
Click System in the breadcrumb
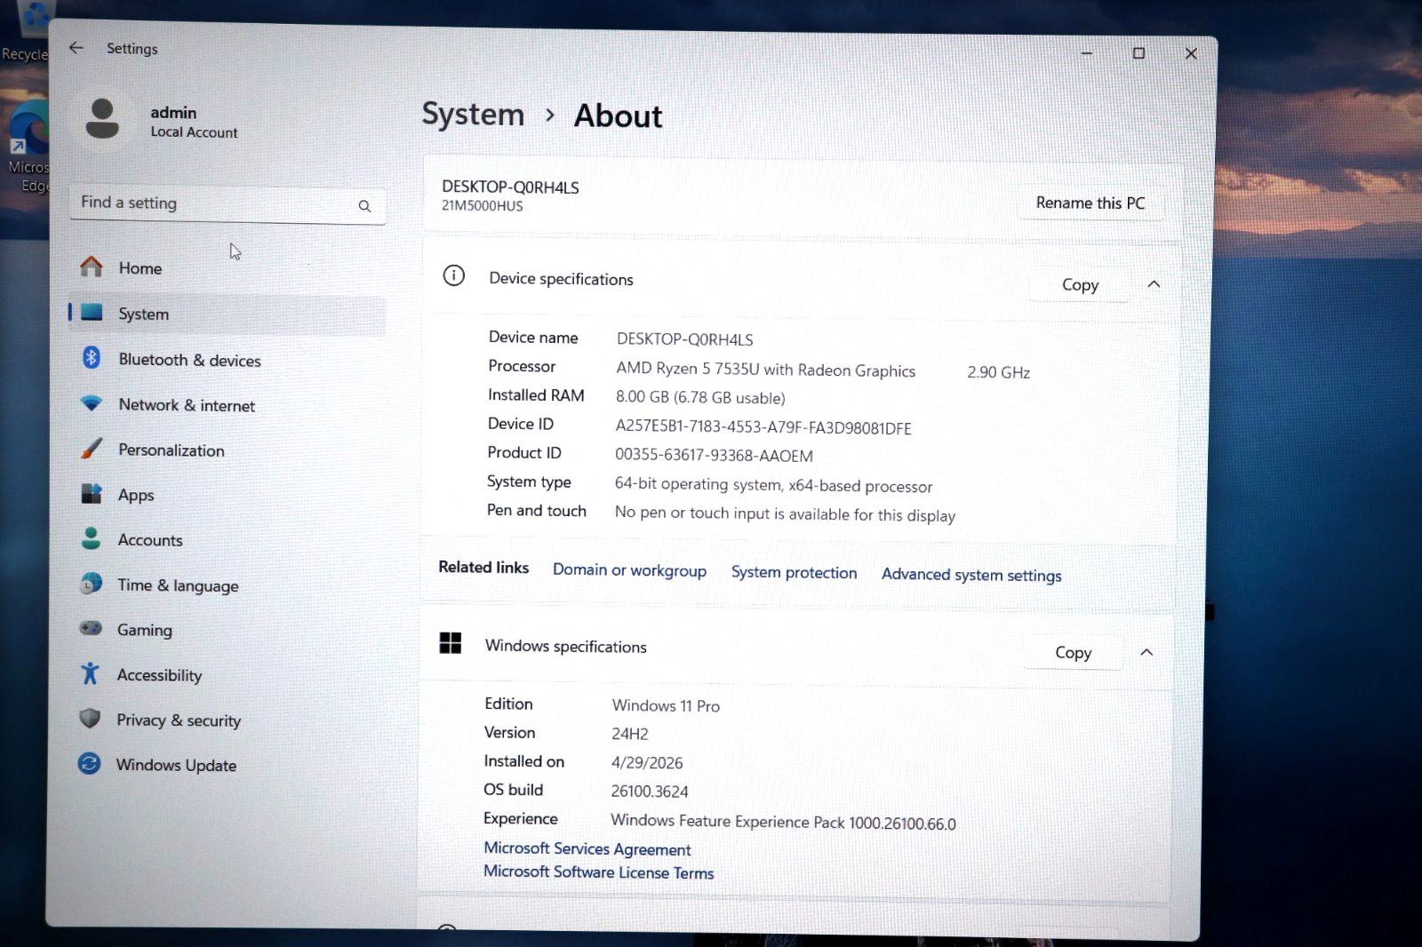(473, 114)
